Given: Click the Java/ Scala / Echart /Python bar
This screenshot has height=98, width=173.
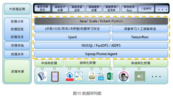Looking at the screenshot, I should (x=101, y=21).
